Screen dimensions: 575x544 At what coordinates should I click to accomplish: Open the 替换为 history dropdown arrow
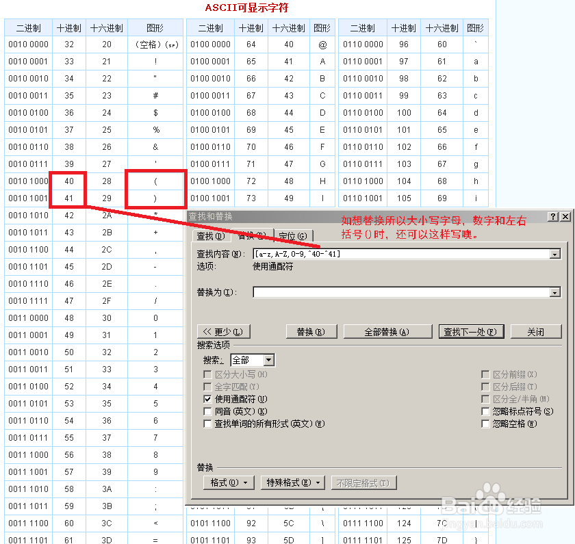point(555,292)
